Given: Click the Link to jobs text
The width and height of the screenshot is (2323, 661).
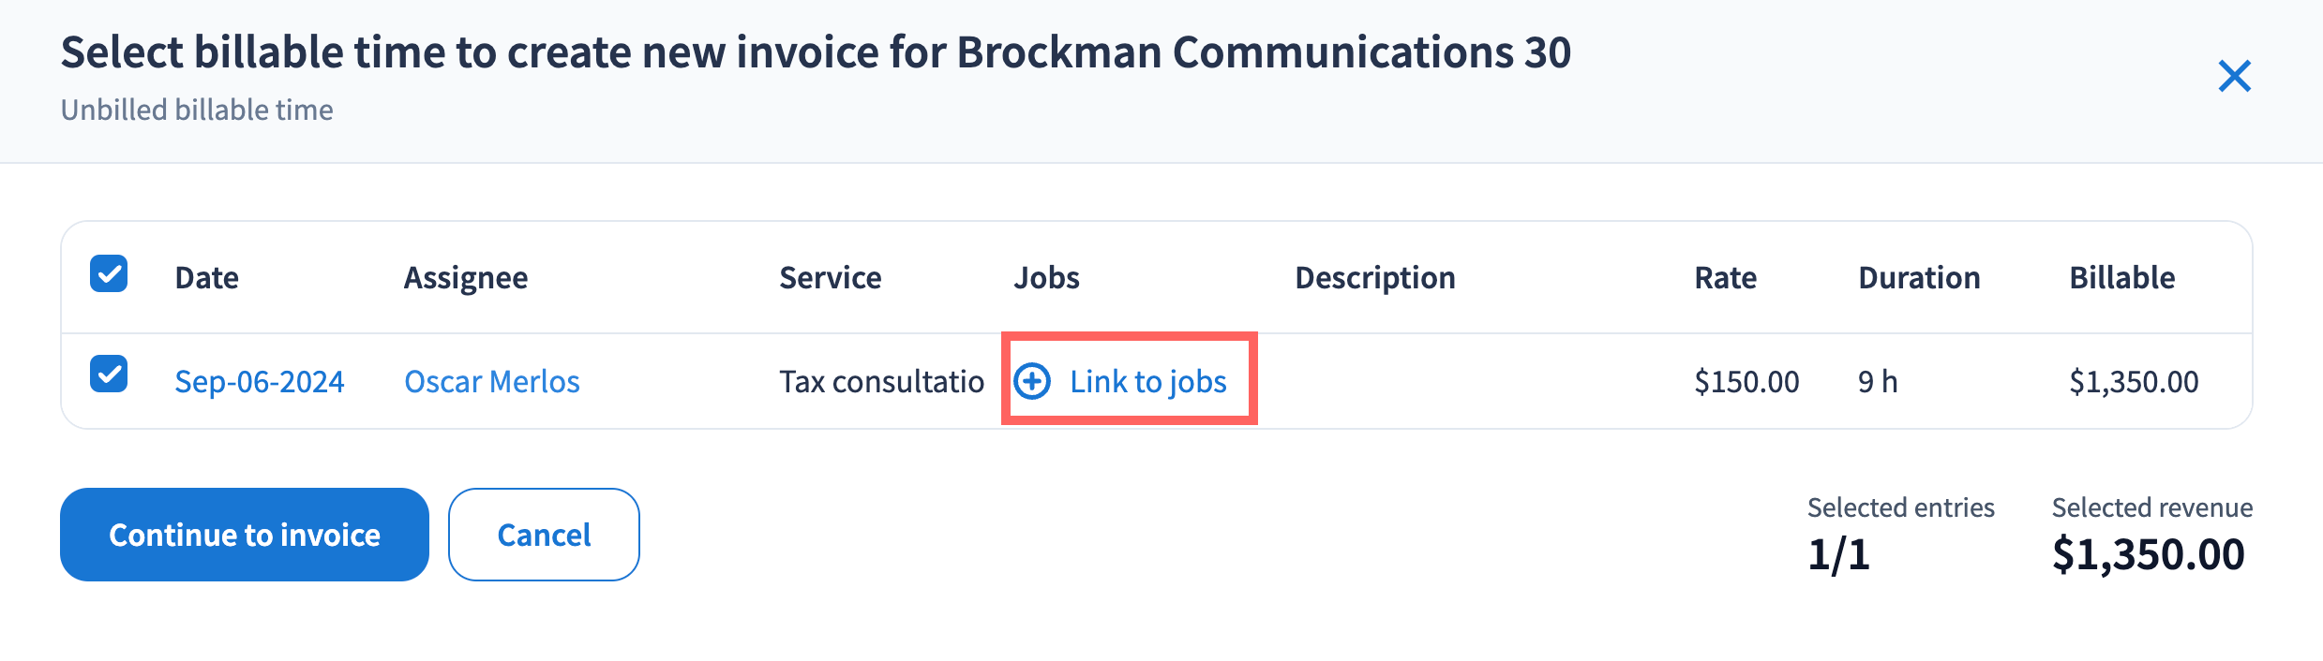Looking at the screenshot, I should click(1147, 382).
